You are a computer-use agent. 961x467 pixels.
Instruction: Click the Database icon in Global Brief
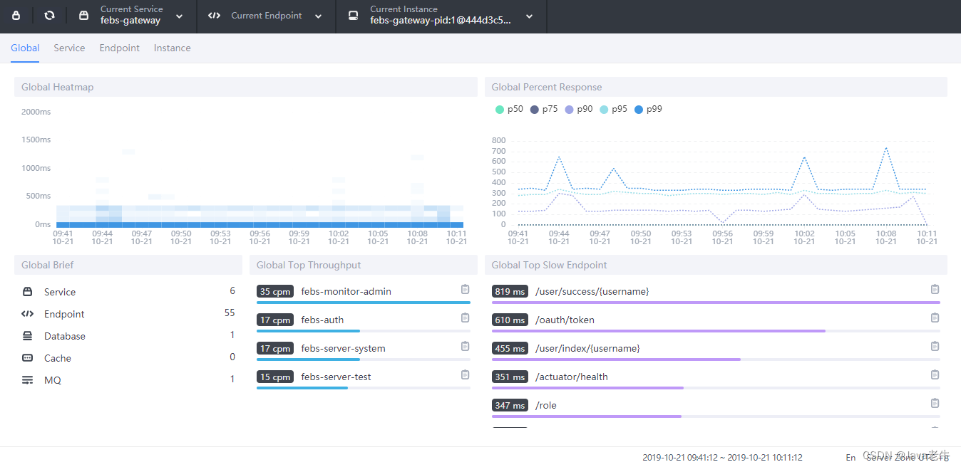pos(28,336)
